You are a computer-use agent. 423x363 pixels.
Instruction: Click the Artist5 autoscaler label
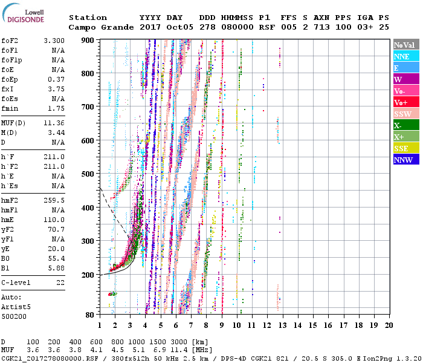coord(16,307)
